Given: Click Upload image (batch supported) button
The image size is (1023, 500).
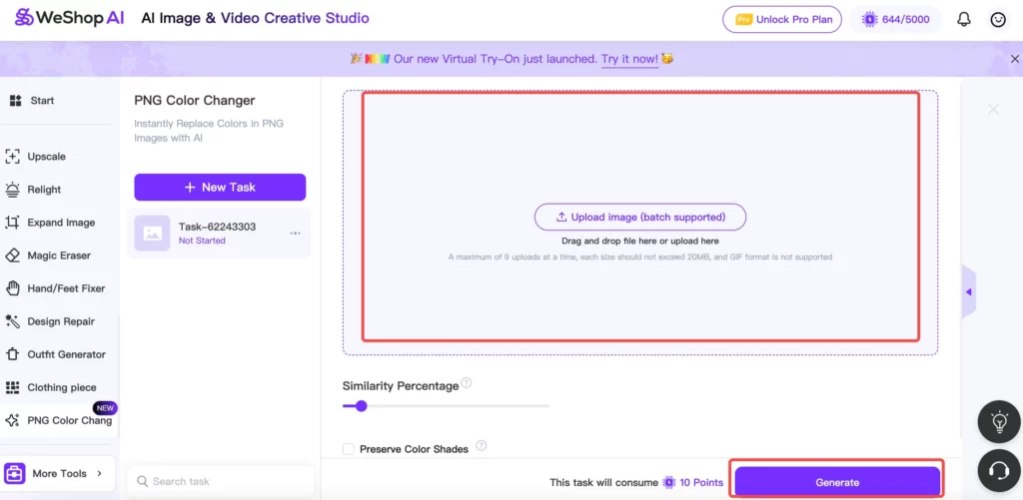Looking at the screenshot, I should [640, 218].
